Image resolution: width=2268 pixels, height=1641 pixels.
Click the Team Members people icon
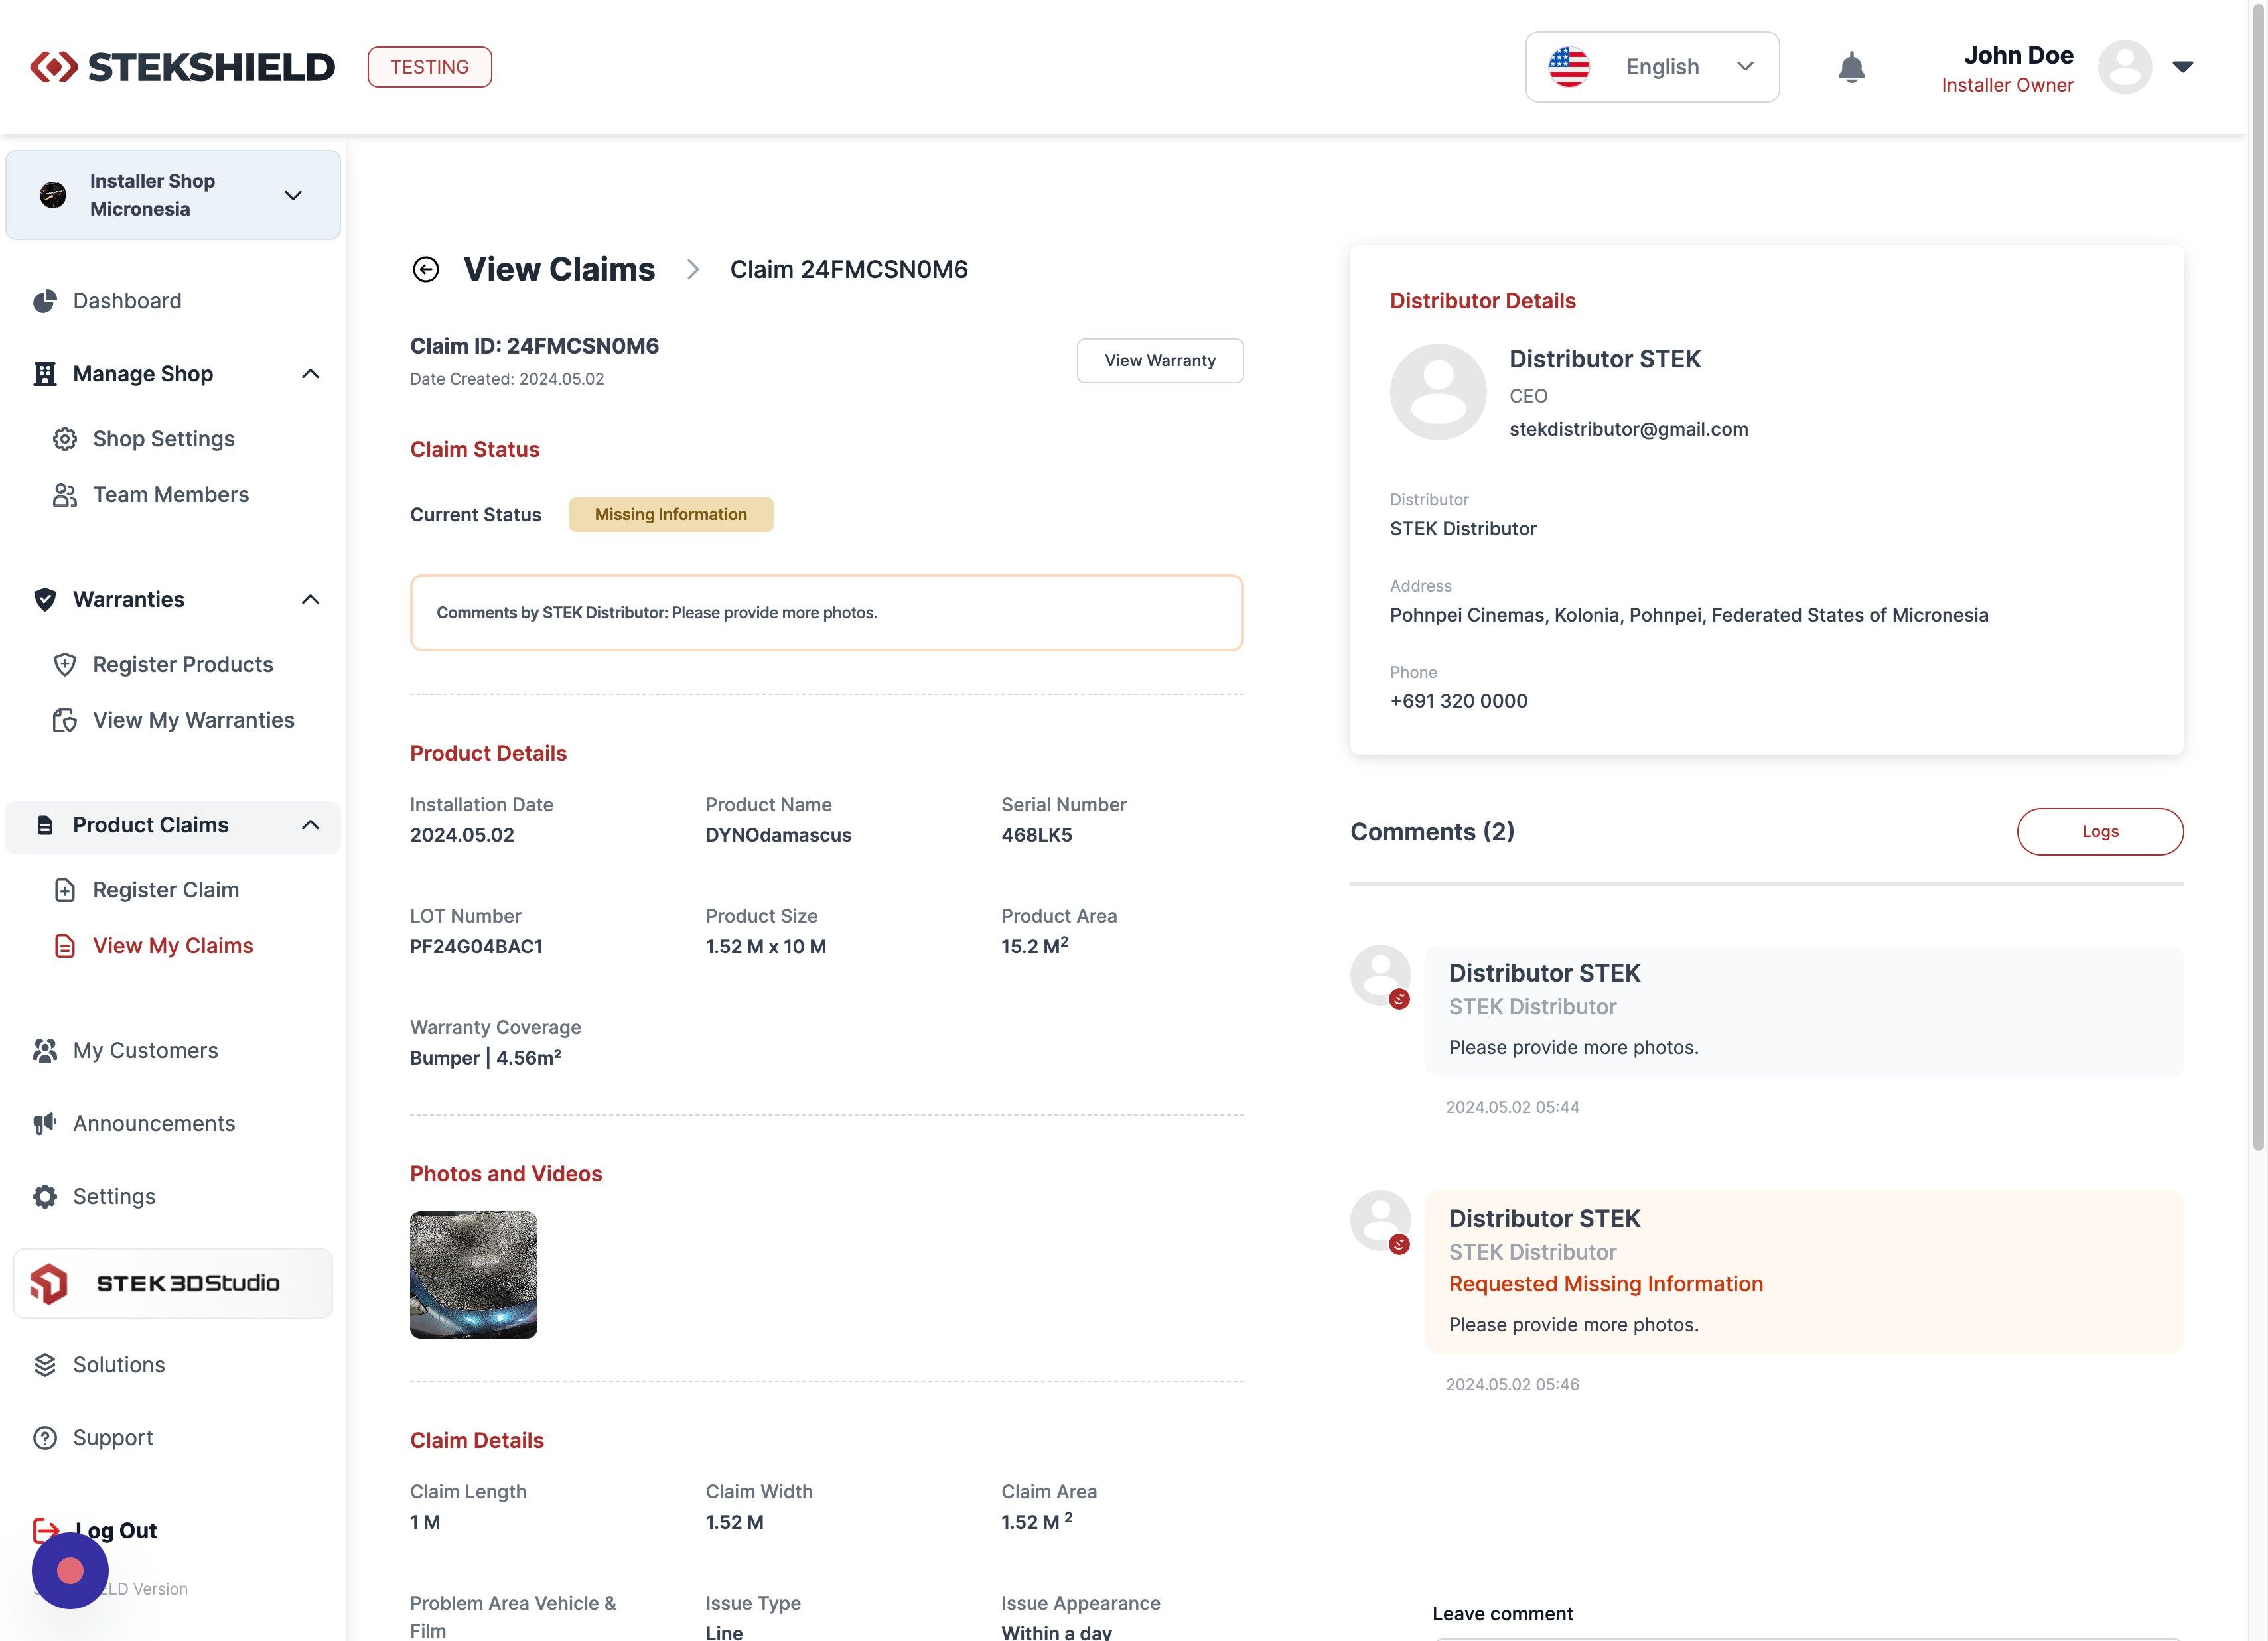(65, 495)
